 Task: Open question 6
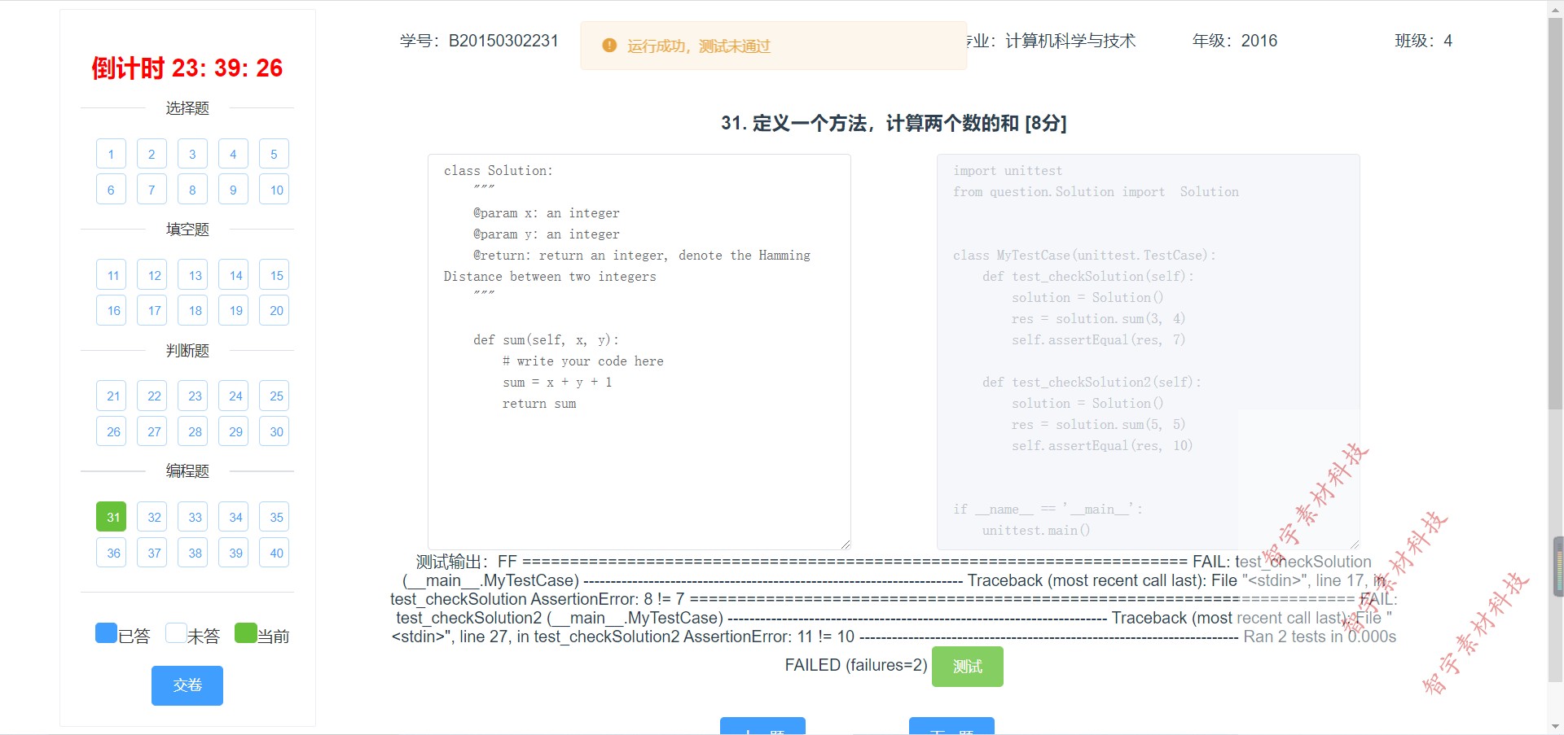coord(111,190)
